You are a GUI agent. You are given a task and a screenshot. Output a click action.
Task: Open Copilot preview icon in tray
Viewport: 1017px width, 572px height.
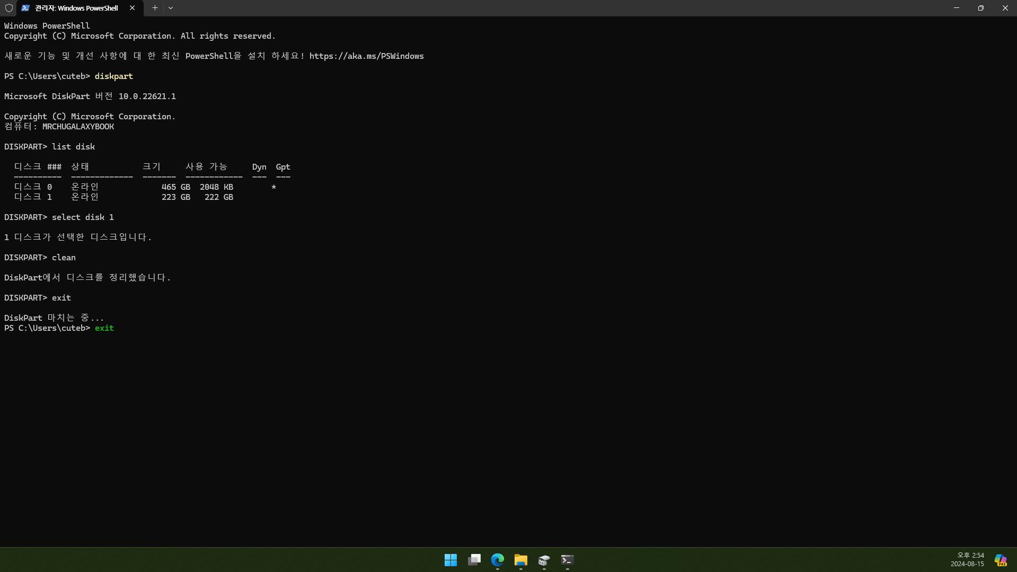coord(1001,560)
